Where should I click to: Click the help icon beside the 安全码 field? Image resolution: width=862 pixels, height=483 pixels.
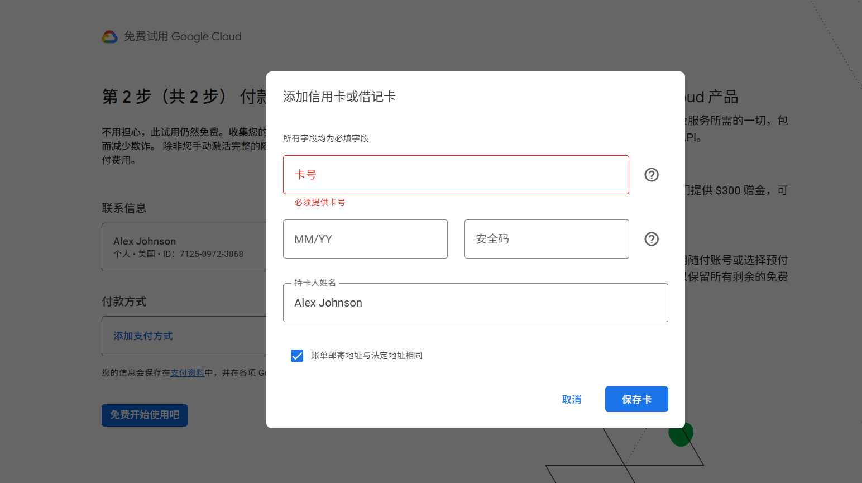pyautogui.click(x=651, y=239)
